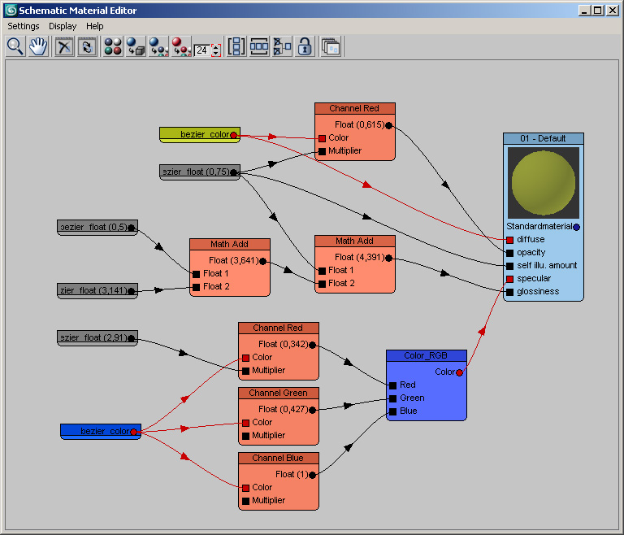Activate the Pan hand tool

pyautogui.click(x=37, y=46)
